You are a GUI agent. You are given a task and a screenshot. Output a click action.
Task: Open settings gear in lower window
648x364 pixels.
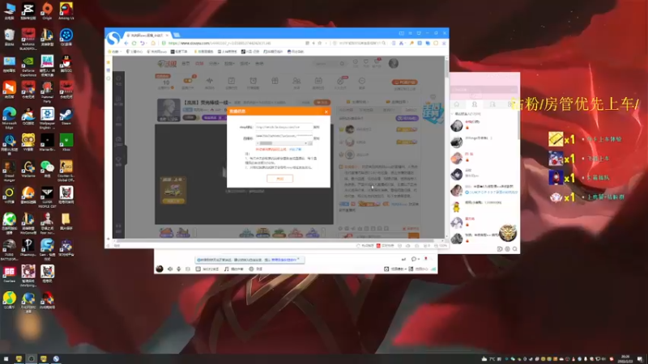251,269
